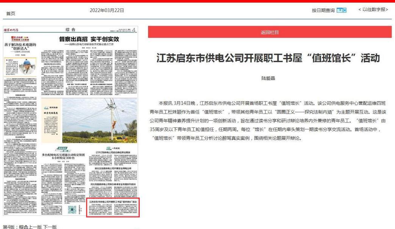Image resolution: width=395 pixels, height=229 pixels.
Task: Click the power line worker photo in preview
Action: [100, 121]
